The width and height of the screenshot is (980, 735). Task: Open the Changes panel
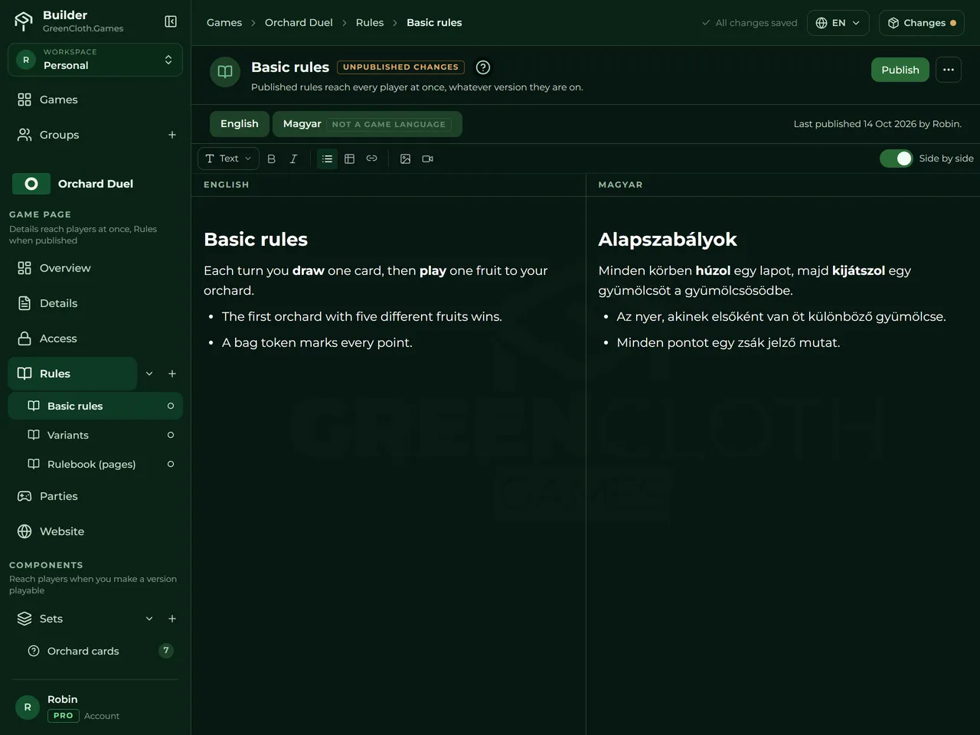922,23
